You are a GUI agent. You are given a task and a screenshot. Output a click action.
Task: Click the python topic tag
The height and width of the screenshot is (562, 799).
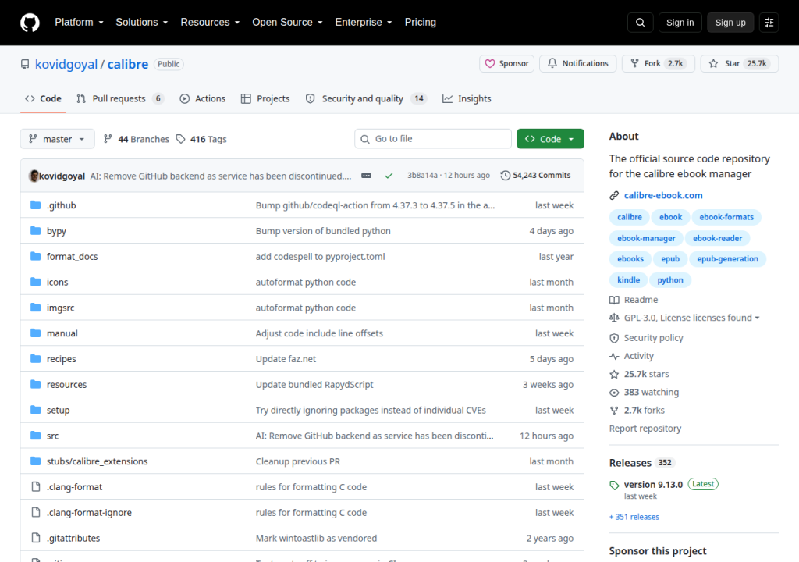pos(669,280)
